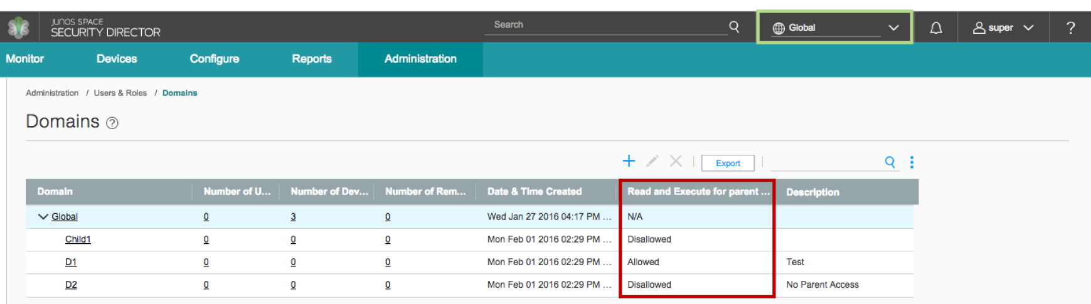The image size is (1091, 304).
Task: Click the delete X icon
Action: 676,162
